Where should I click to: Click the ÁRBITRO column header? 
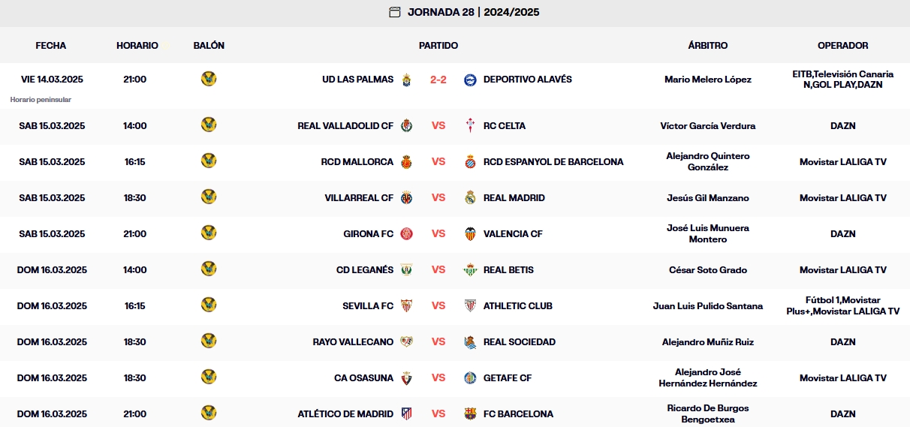click(x=708, y=46)
